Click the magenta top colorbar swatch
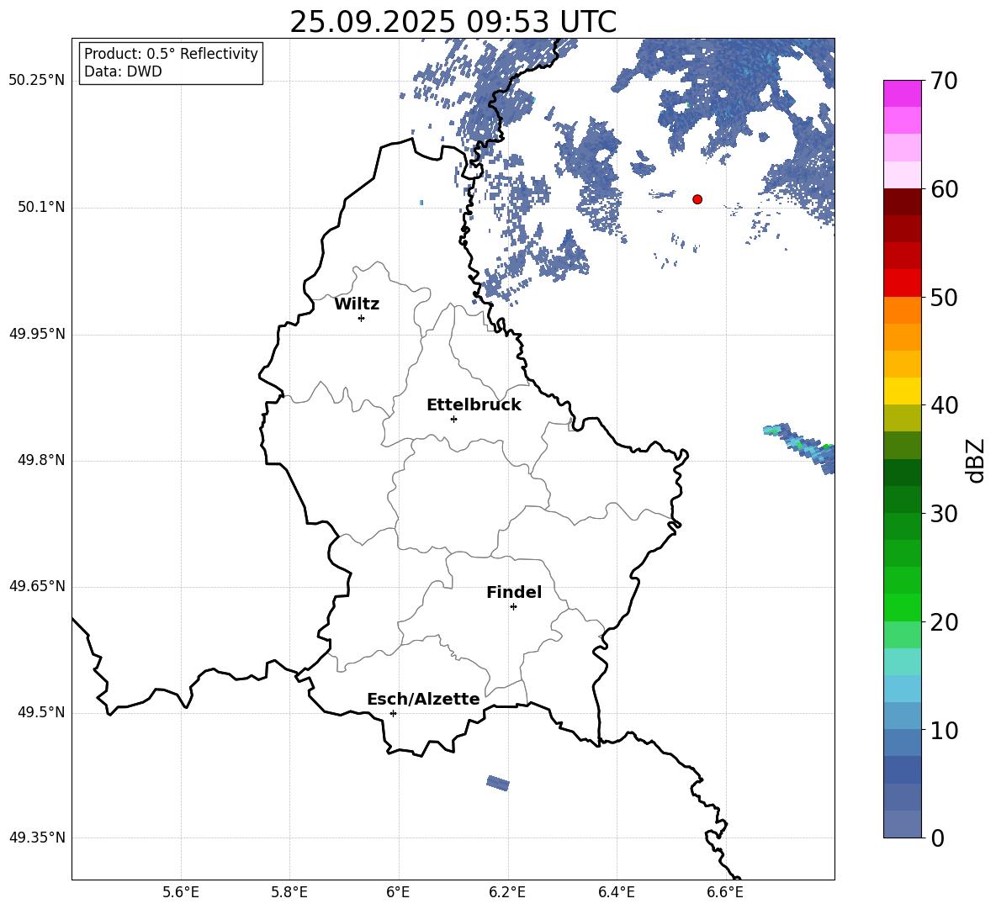The image size is (996, 909). click(x=903, y=93)
